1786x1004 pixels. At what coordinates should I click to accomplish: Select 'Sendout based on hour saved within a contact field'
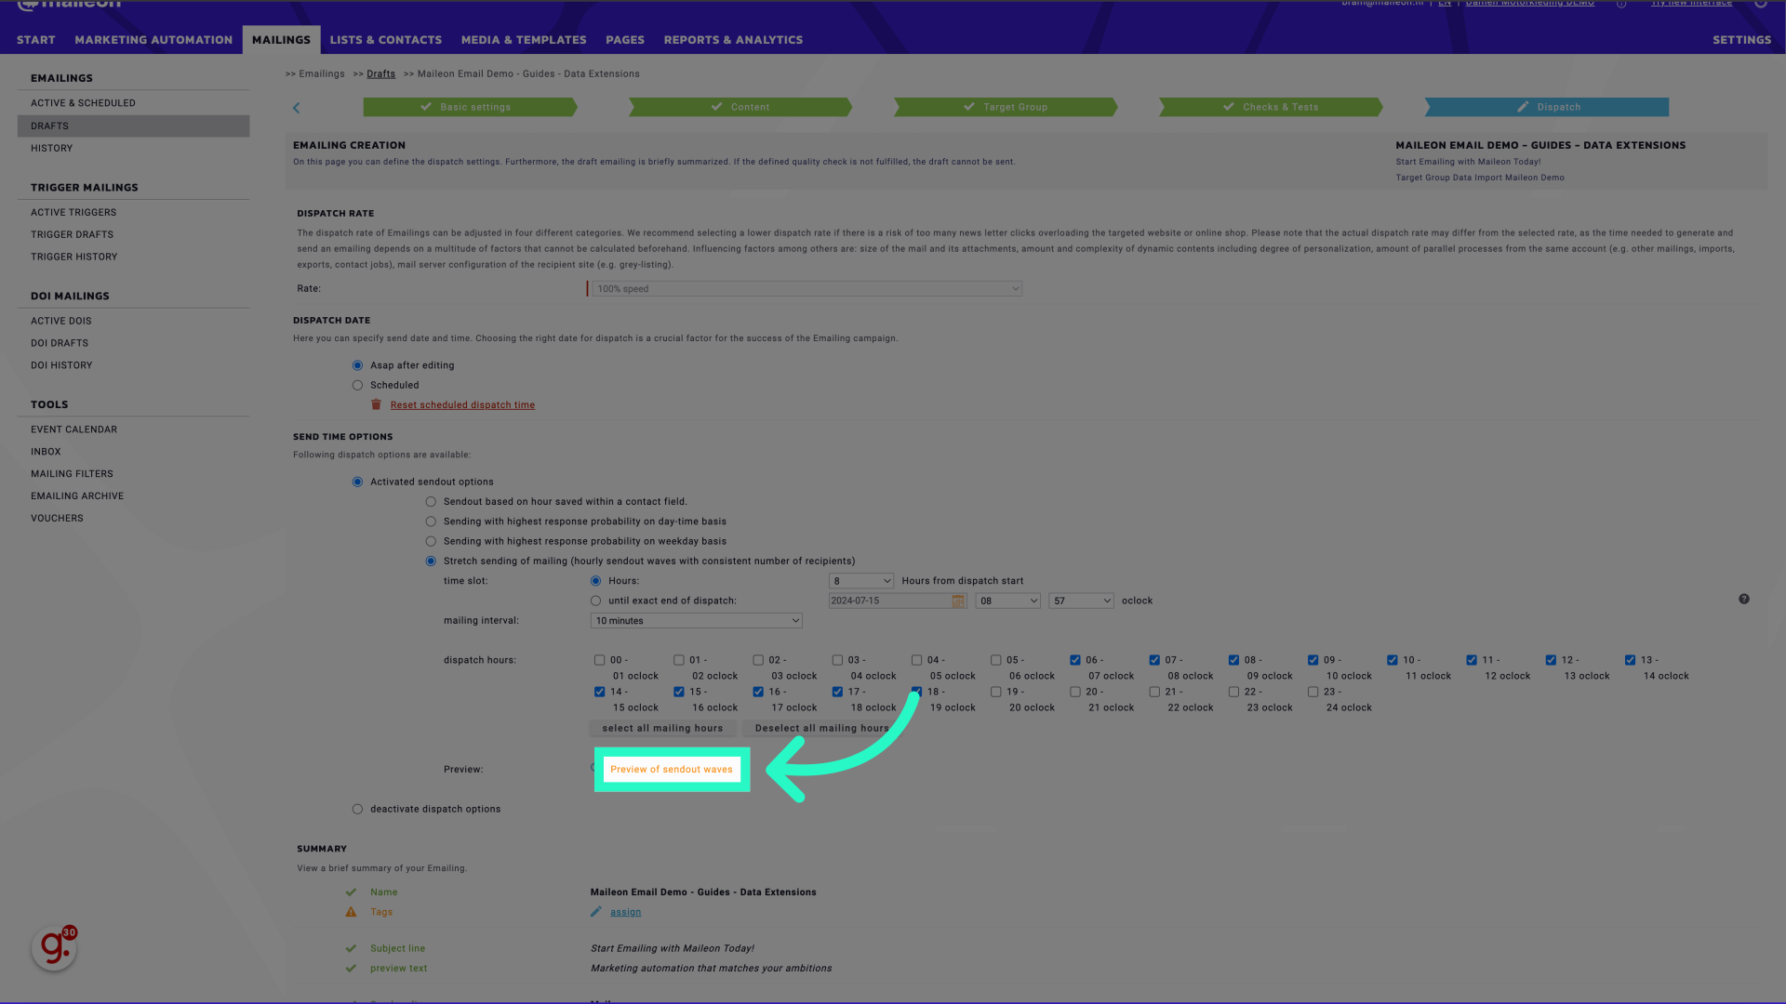[431, 502]
